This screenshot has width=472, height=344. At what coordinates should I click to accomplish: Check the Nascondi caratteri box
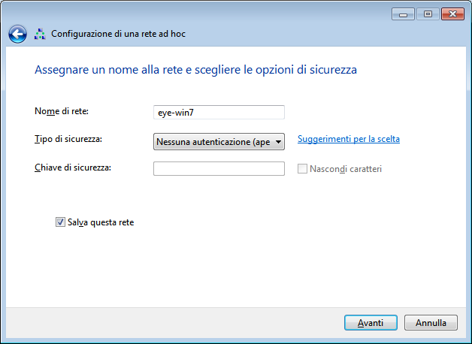pyautogui.click(x=302, y=169)
